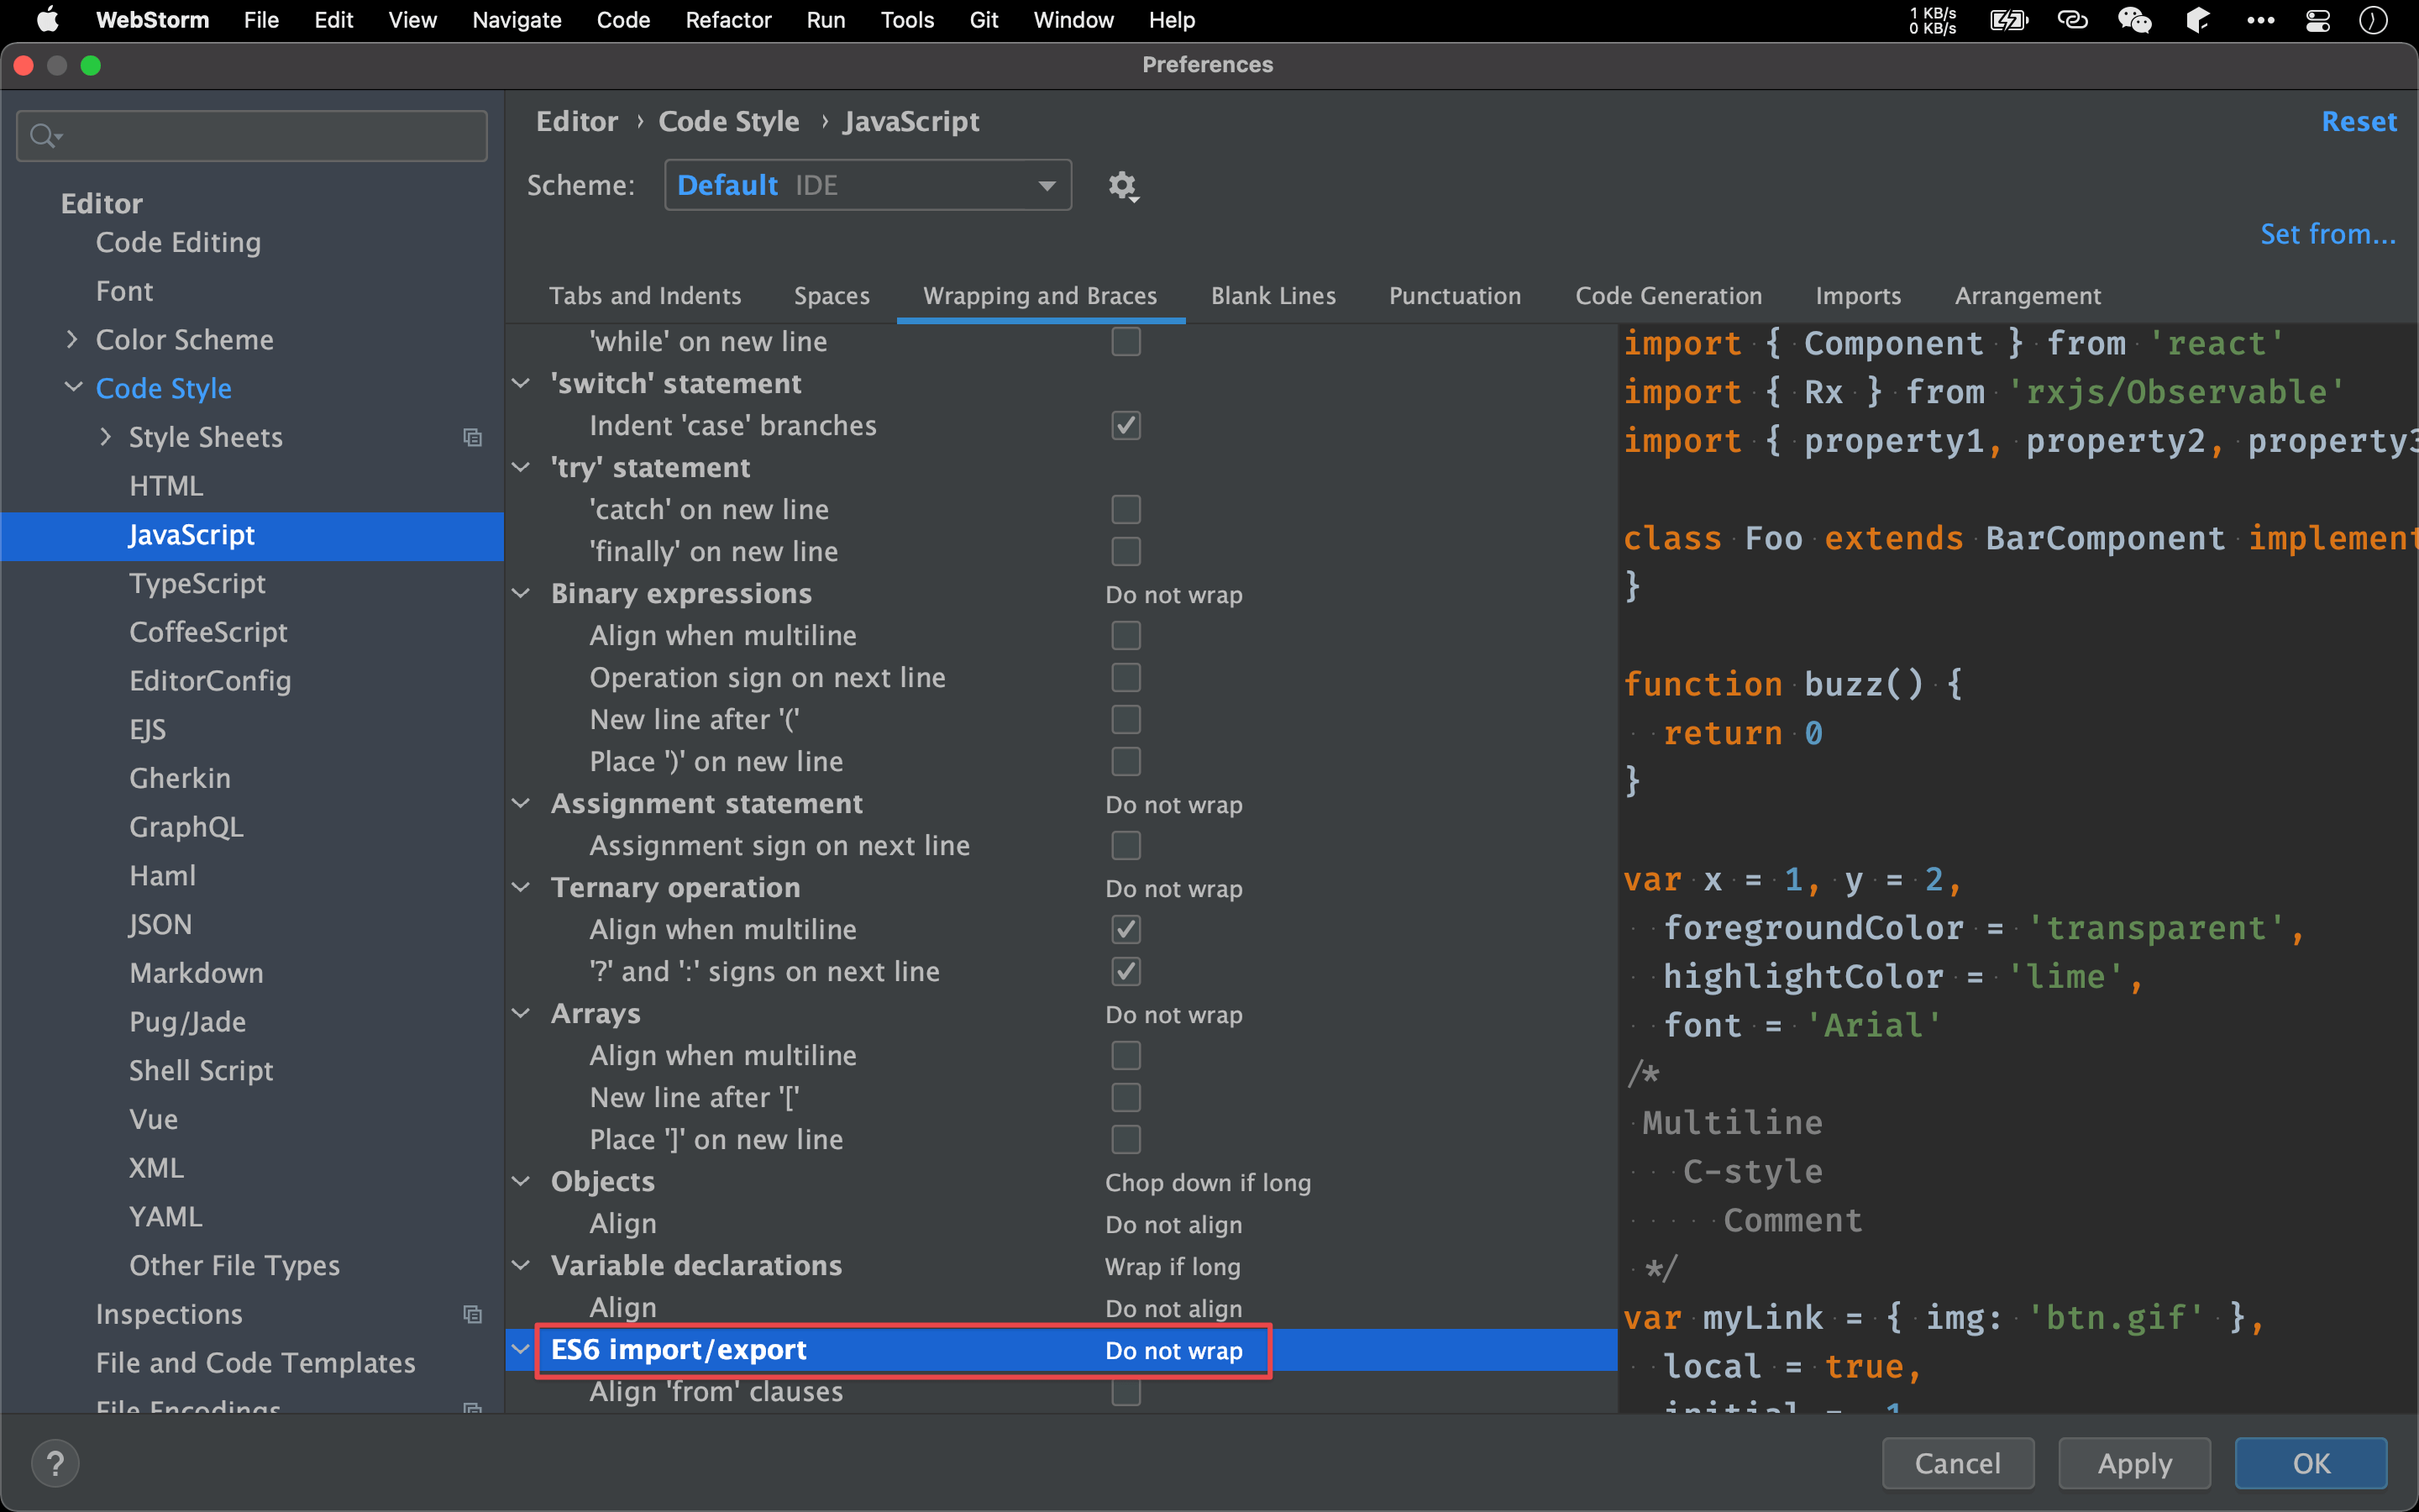Click the gear icon next to Scheme dropdown
This screenshot has width=2419, height=1512.
pyautogui.click(x=1121, y=185)
